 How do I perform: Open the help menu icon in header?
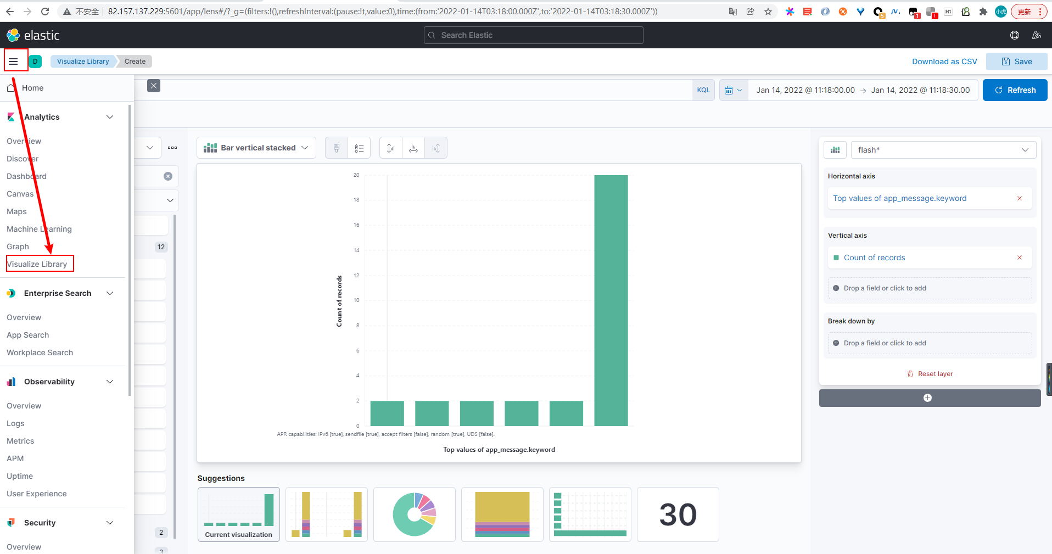point(1014,35)
